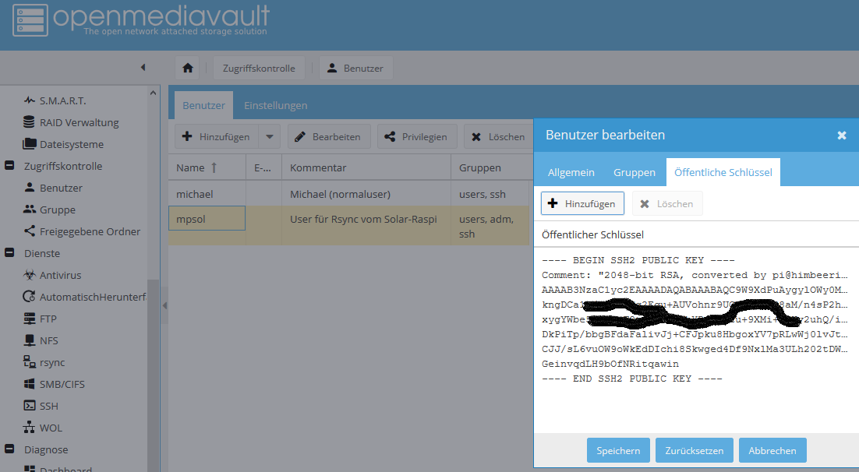
Task: Click Abbrechen to cancel editing
Action: pyautogui.click(x=772, y=450)
